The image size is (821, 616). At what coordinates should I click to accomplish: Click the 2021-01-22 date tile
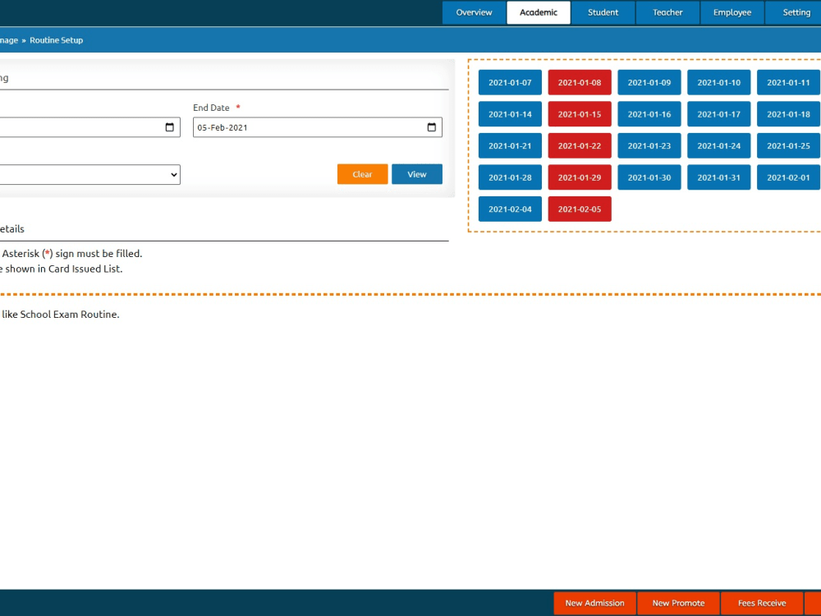pos(580,145)
